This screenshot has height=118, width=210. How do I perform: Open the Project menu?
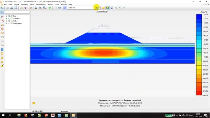(x=16, y=4)
